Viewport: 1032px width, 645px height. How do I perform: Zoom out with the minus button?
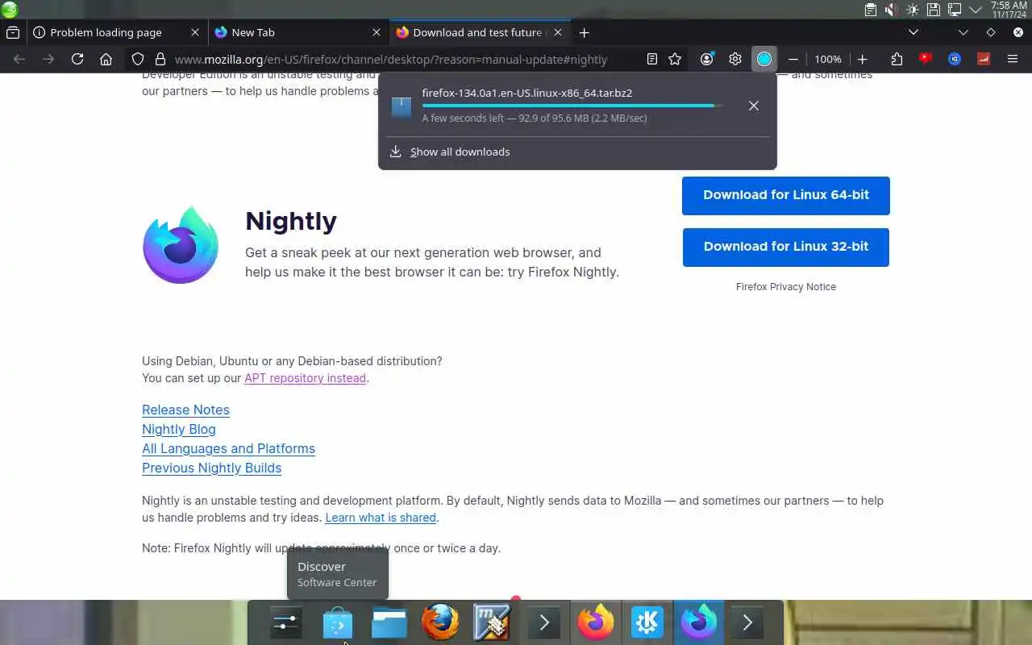pos(793,59)
